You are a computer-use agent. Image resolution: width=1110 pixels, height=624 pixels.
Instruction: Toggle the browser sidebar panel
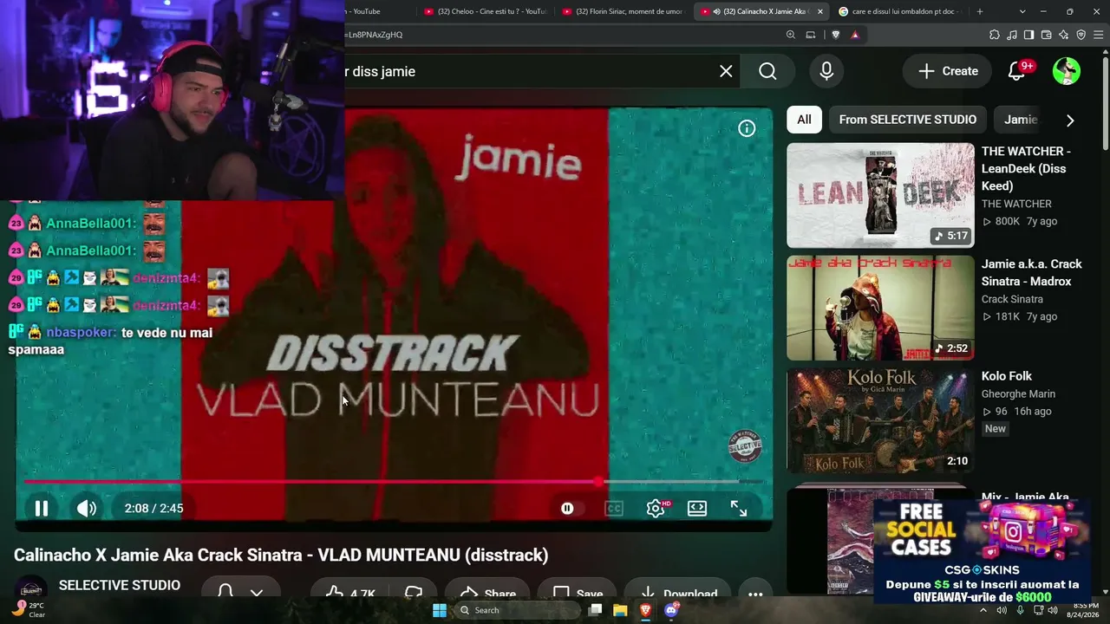pos(1028,35)
